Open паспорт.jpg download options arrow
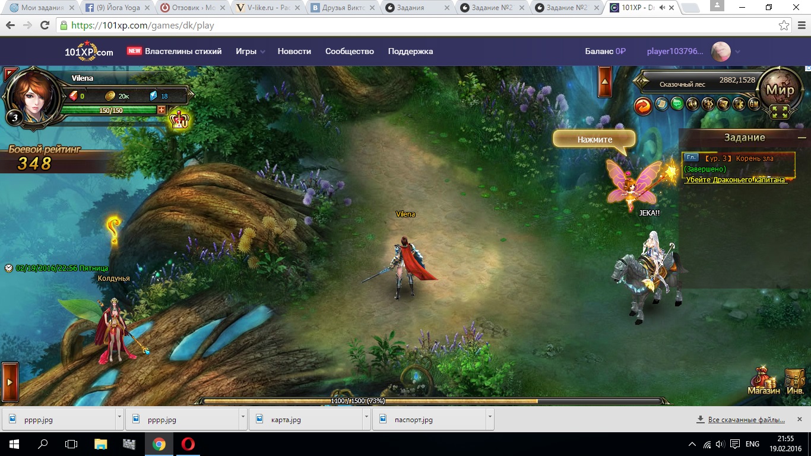811x456 pixels. 490,419
